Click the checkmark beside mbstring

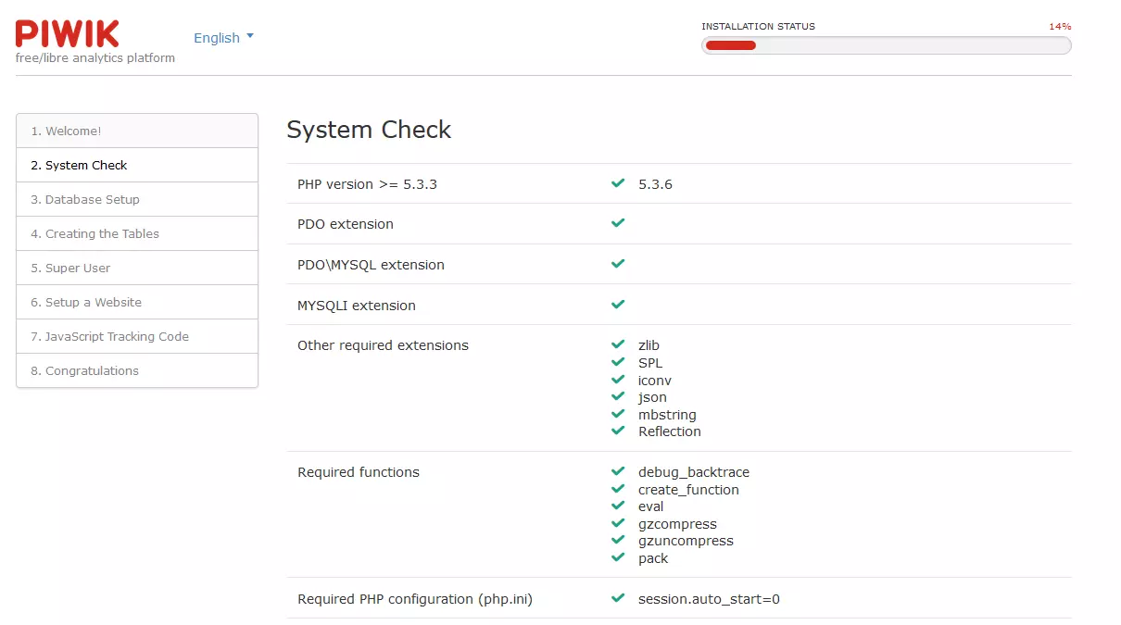tap(618, 414)
